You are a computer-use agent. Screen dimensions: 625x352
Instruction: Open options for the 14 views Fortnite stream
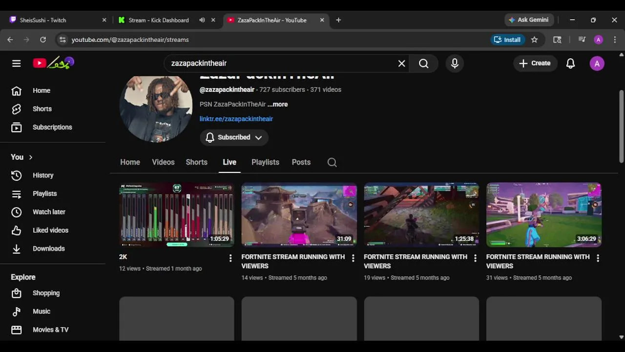353,258
